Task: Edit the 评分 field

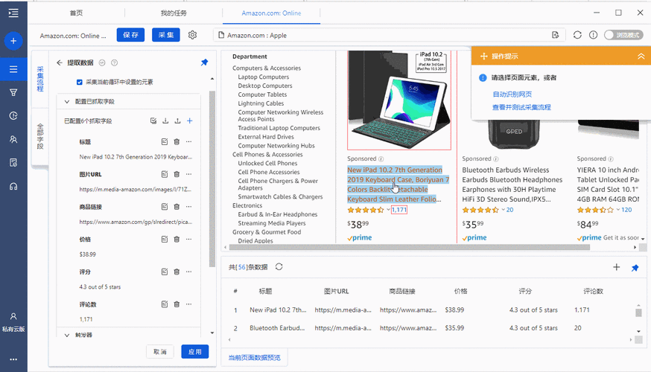Action: coord(165,272)
